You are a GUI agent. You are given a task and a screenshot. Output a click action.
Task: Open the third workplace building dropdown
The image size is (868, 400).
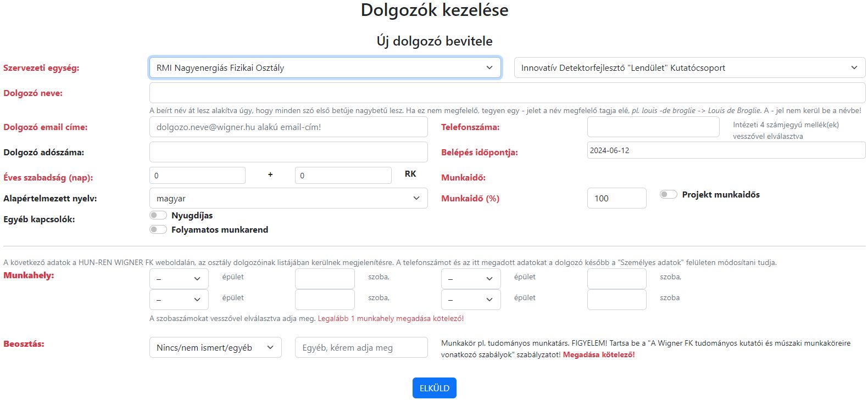(179, 300)
